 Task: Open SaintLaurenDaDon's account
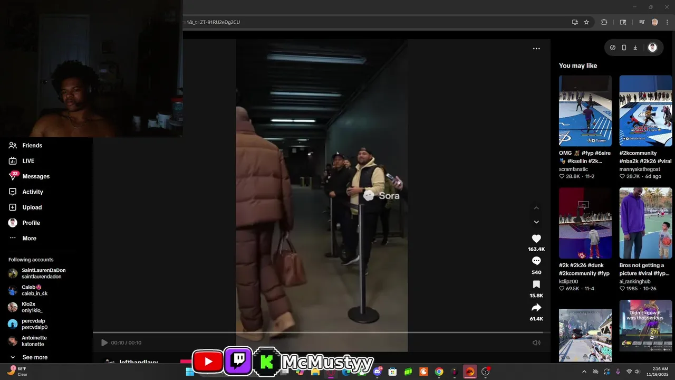(37, 273)
